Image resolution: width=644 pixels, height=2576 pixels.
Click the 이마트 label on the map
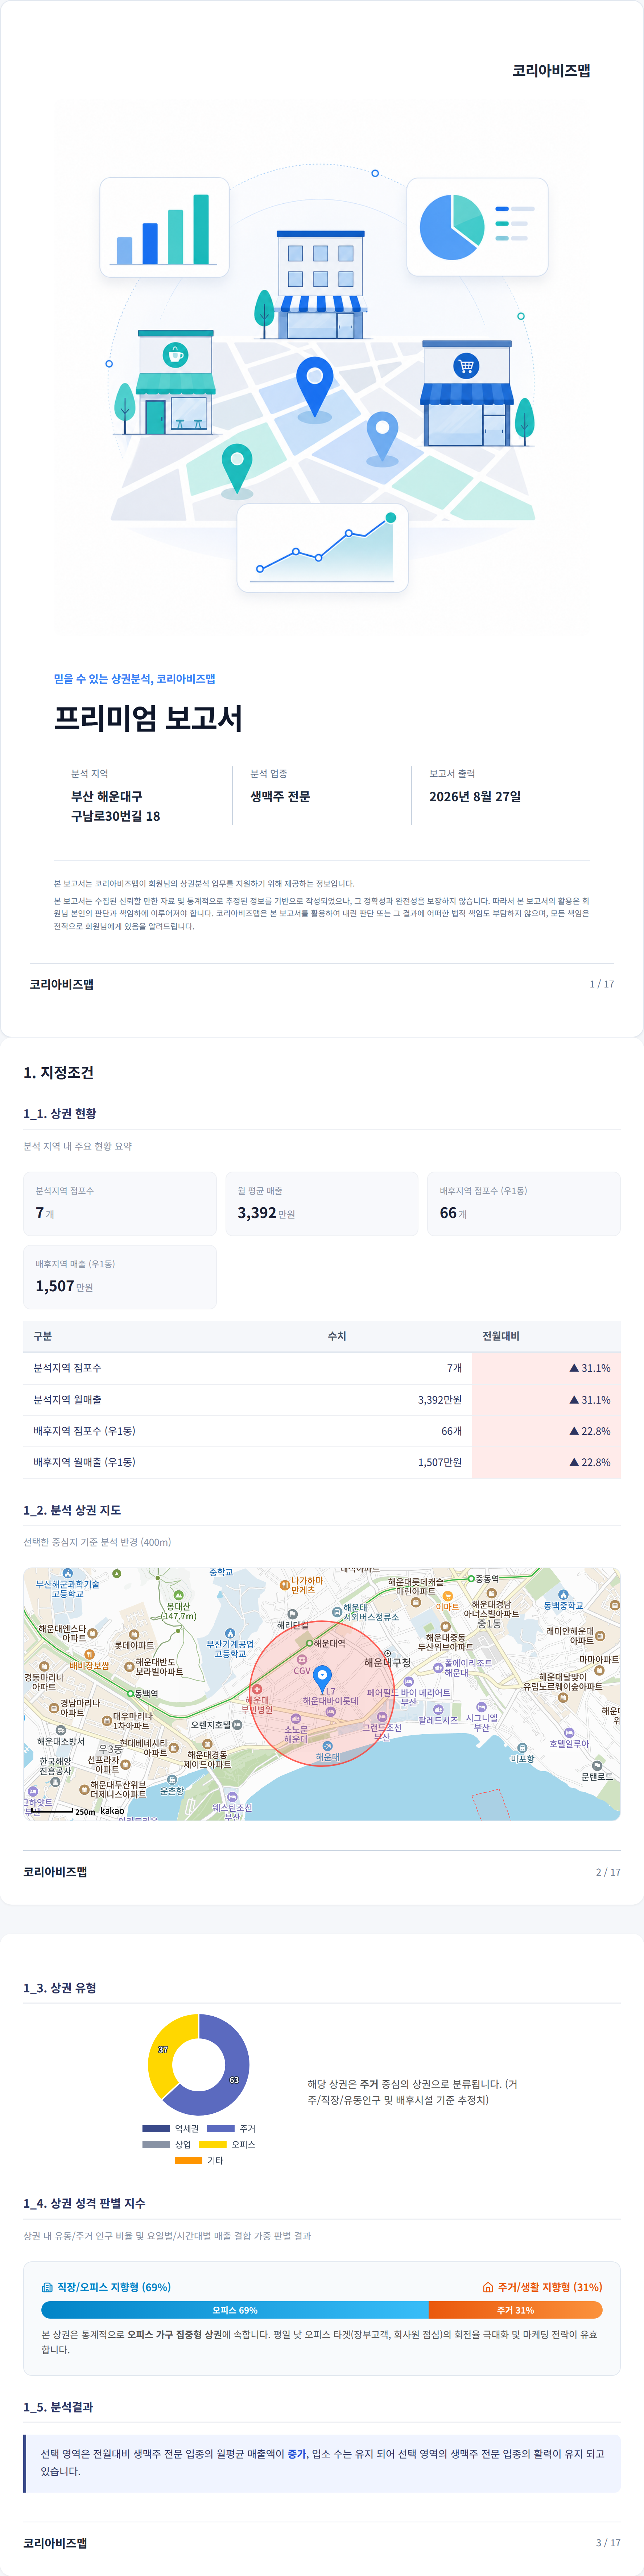447,1607
